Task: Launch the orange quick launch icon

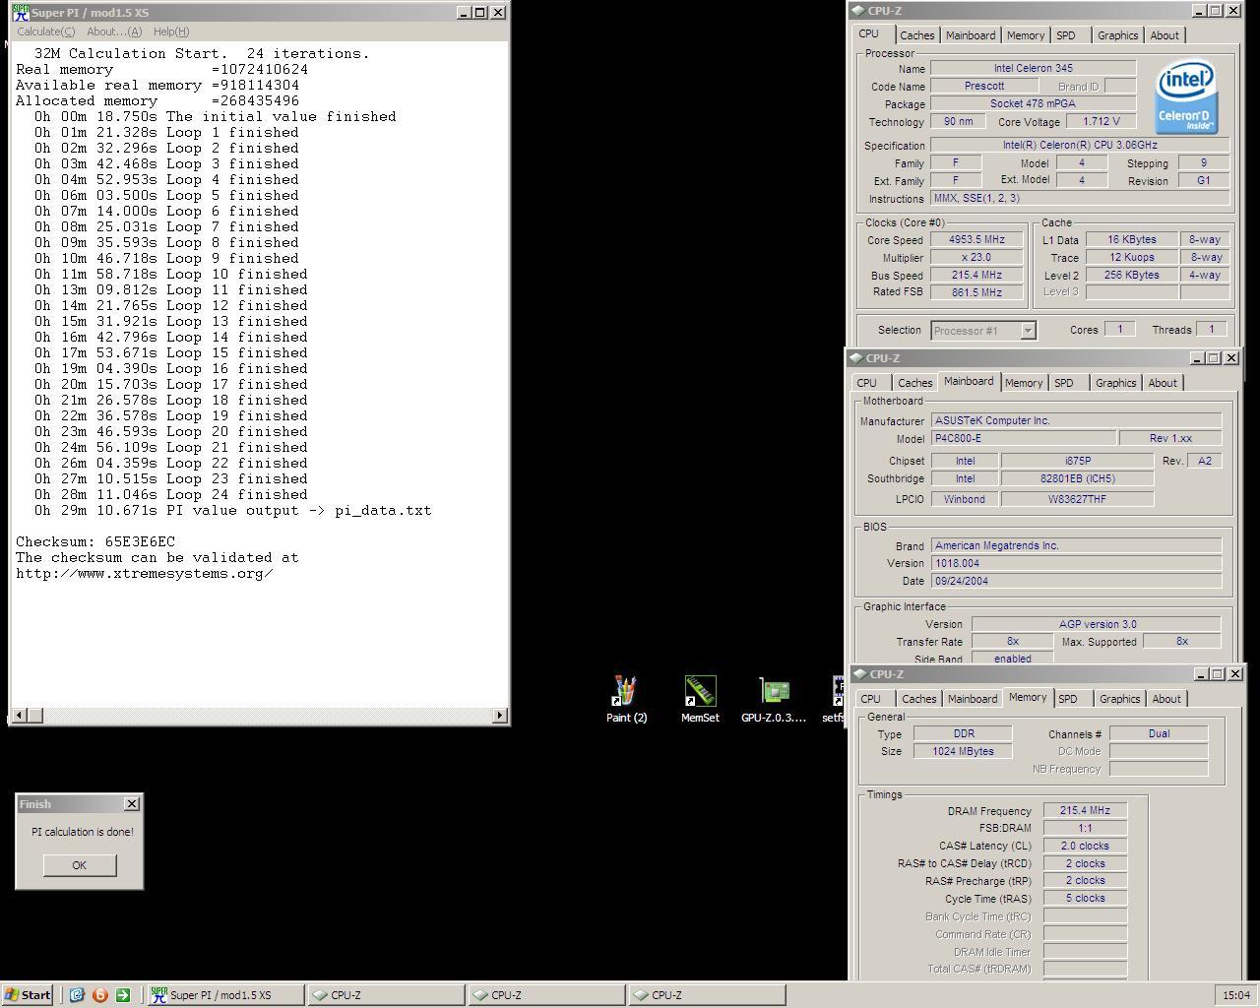Action: click(99, 995)
